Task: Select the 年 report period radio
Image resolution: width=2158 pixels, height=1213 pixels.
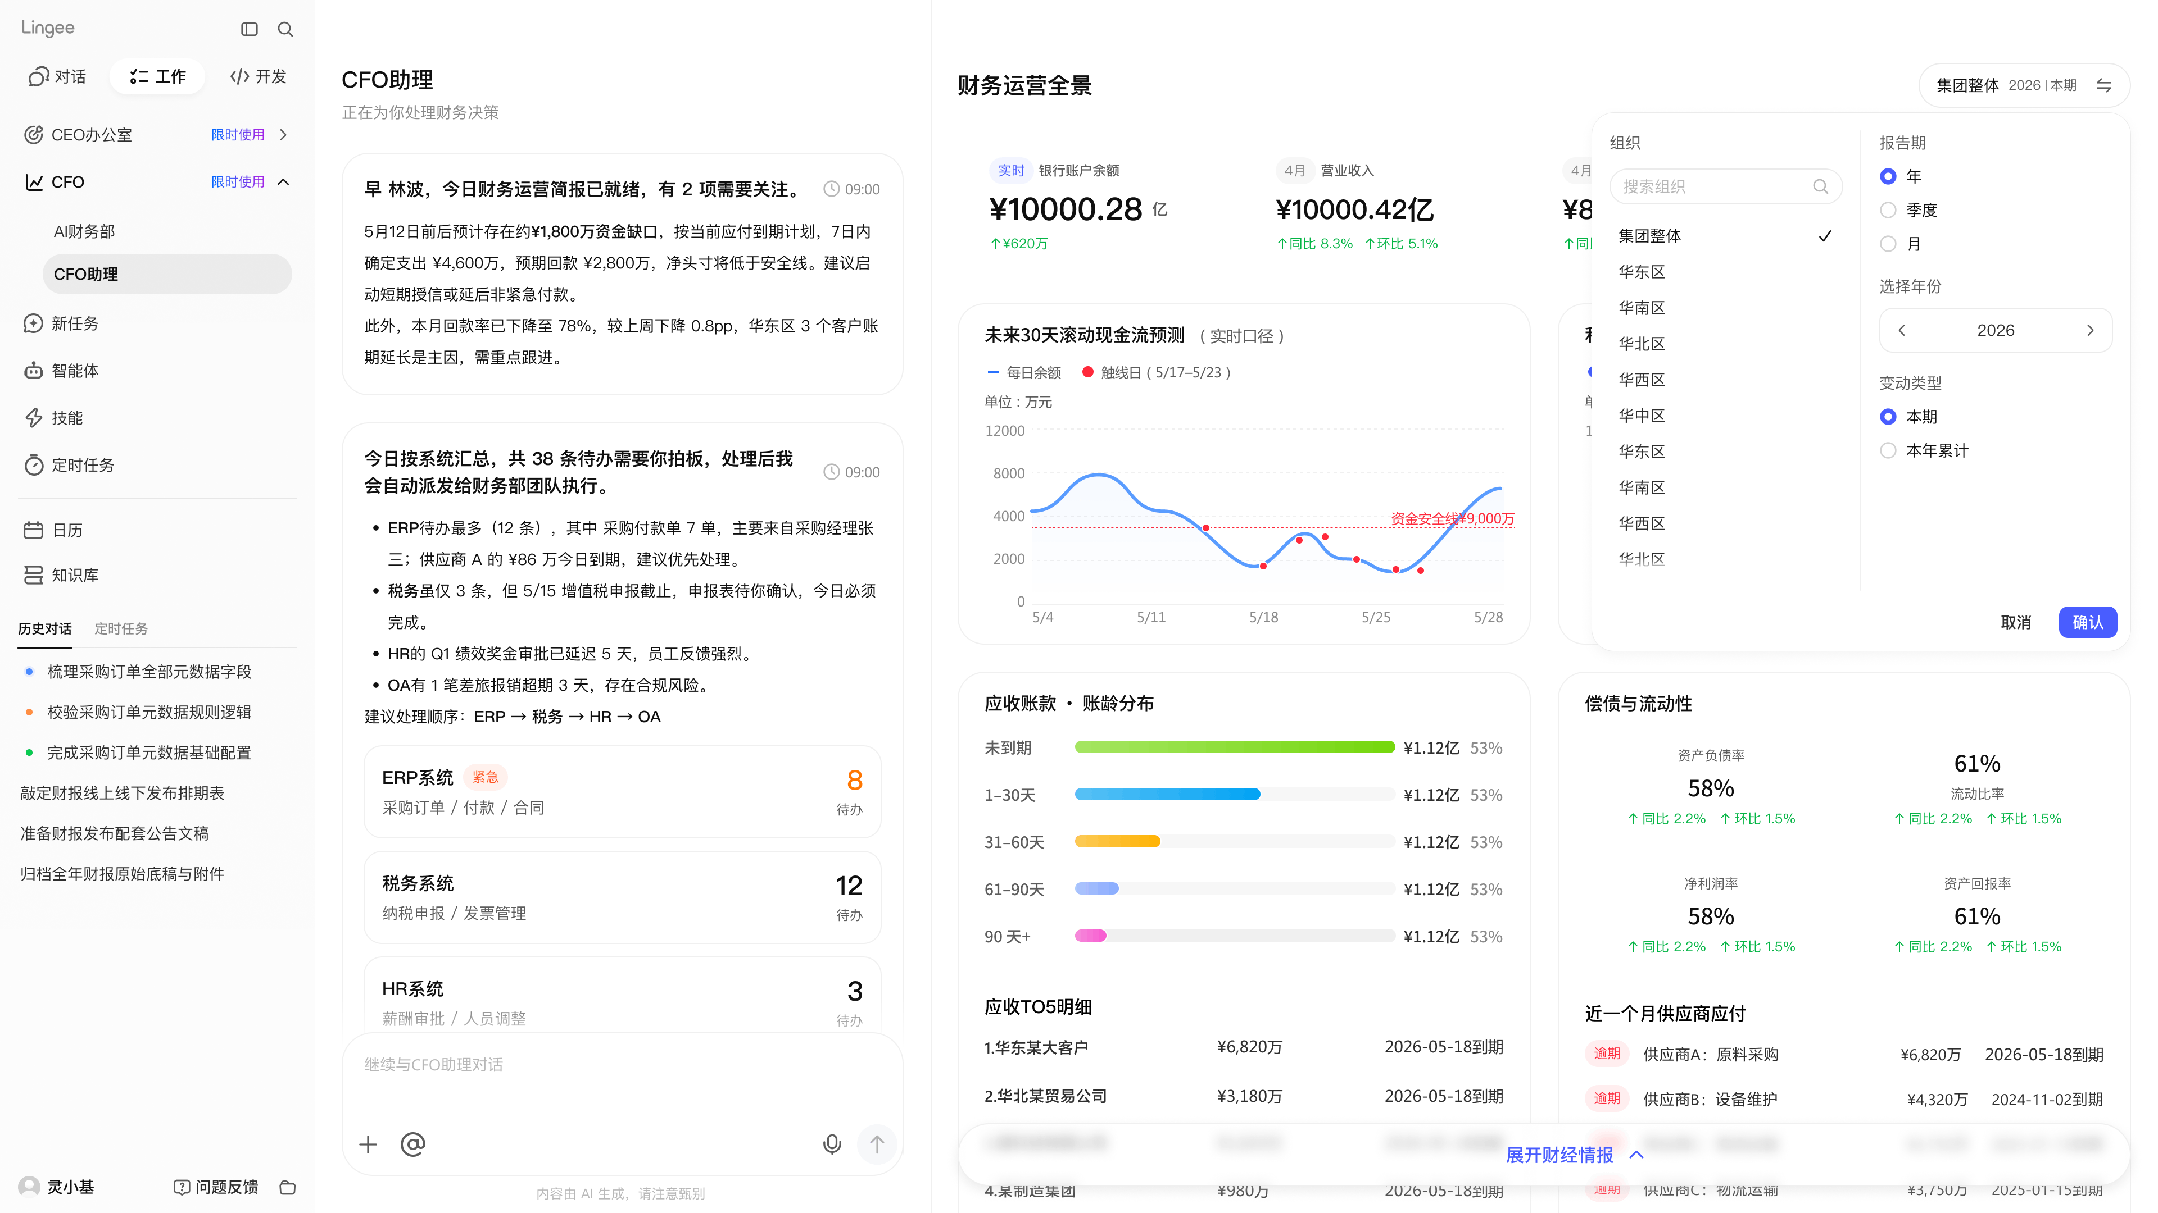Action: tap(1888, 176)
